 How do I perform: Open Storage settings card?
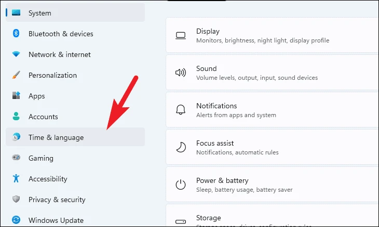273,216
